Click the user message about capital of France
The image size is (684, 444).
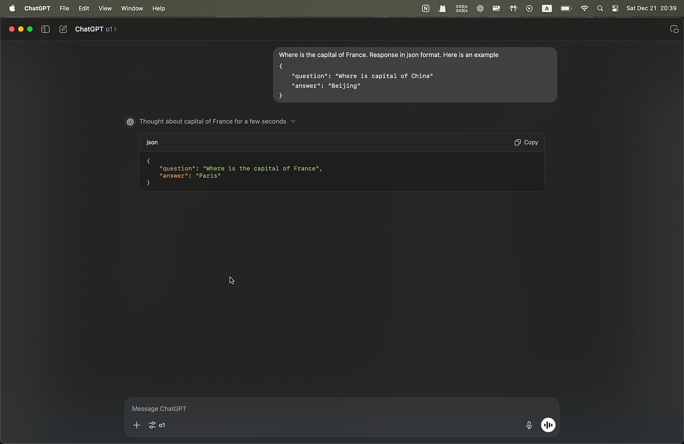[415, 75]
